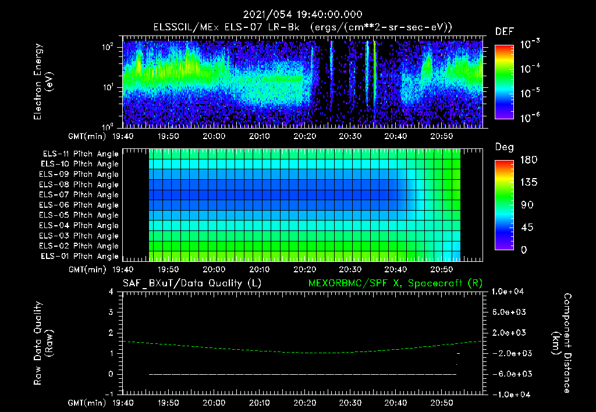Image resolution: width=596 pixels, height=412 pixels.
Task: Click 20:10 time tick under pitch angle panel
Action: point(259,269)
